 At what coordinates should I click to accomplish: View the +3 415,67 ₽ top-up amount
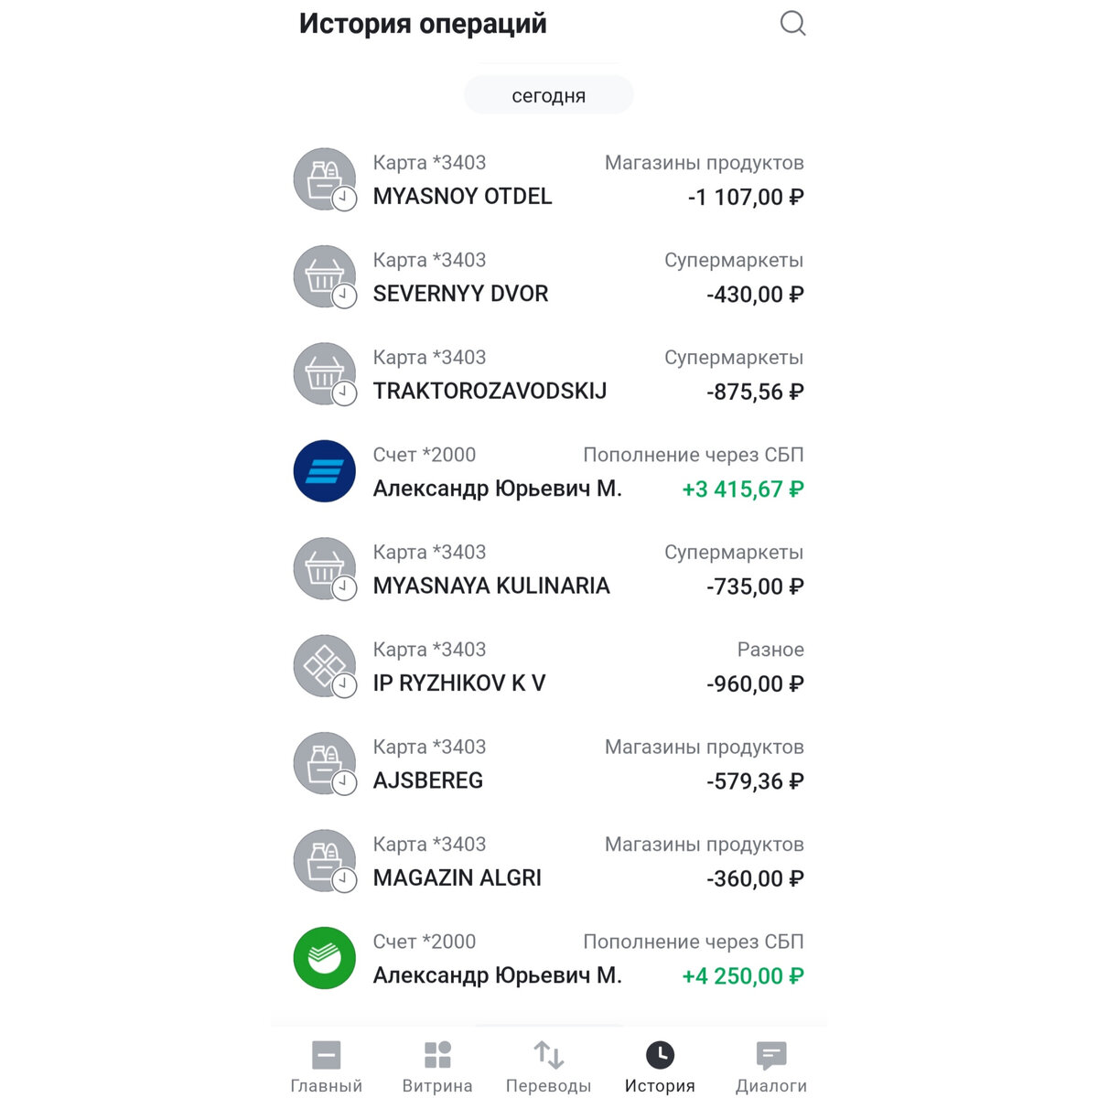(743, 490)
